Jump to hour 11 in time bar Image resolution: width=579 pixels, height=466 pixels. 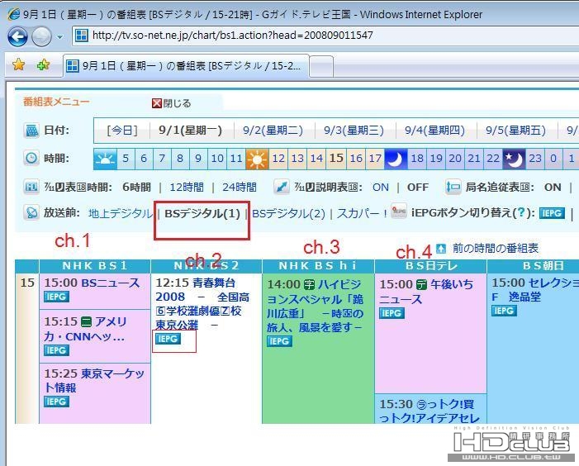pos(236,159)
